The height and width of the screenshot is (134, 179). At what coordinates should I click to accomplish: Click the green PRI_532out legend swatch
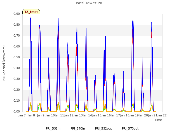point(91,129)
